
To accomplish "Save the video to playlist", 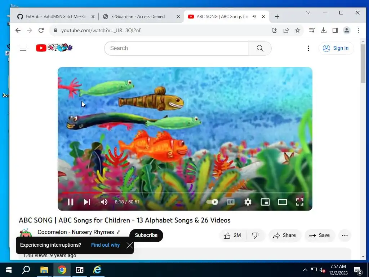I will click(319, 235).
